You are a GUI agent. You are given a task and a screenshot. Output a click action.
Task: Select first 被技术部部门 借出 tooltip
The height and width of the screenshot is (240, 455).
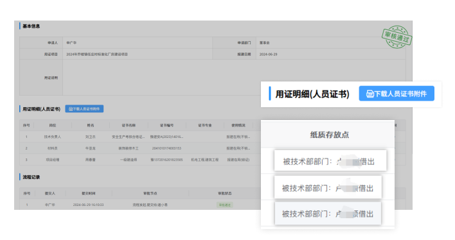pyautogui.click(x=330, y=160)
